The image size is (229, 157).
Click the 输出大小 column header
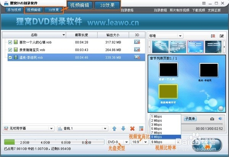pos(113,35)
